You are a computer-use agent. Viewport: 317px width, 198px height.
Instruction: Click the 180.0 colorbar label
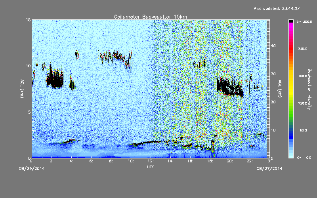[303, 76]
